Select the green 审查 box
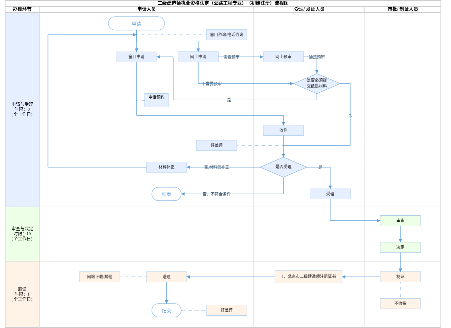Image resolution: width=451 pixels, height=328 pixels. coord(400,221)
